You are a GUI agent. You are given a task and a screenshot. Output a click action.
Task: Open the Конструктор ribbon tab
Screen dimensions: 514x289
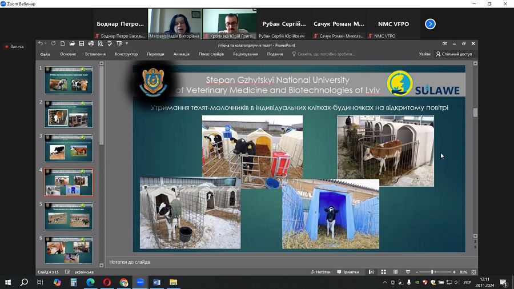click(x=126, y=54)
